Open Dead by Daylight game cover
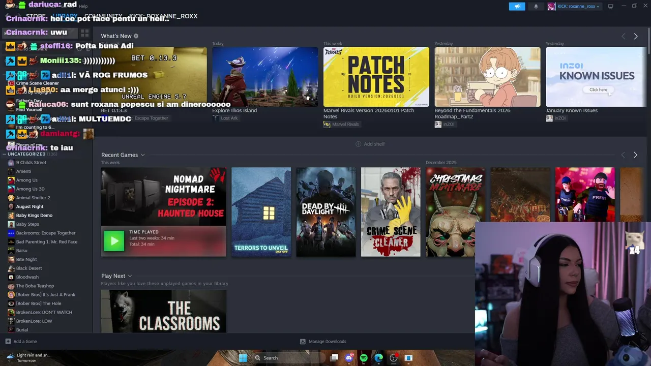The image size is (651, 366). (326, 212)
